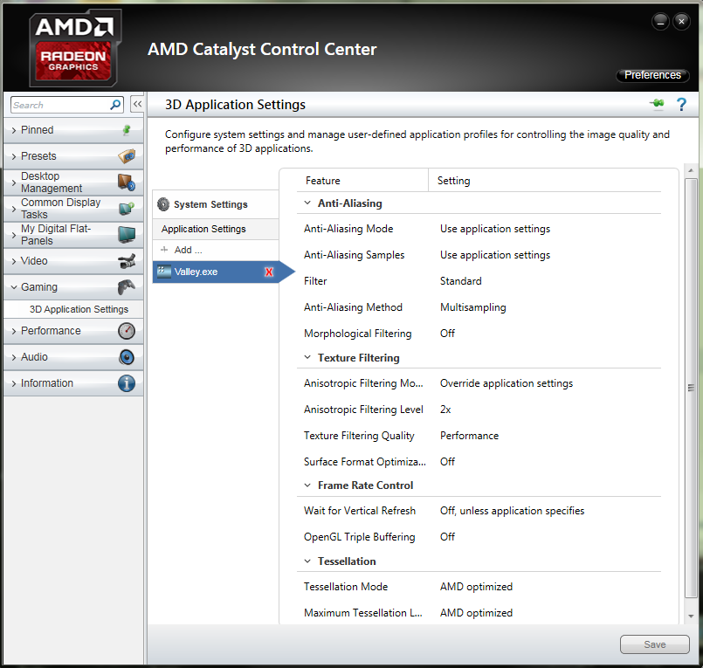Collapse the Frame Rate Control group
Screen dimensions: 703x668
307,486
